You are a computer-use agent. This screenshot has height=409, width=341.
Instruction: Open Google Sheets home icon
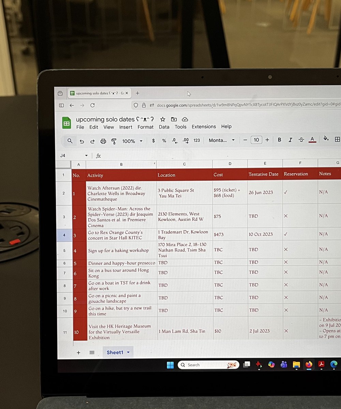click(67, 123)
